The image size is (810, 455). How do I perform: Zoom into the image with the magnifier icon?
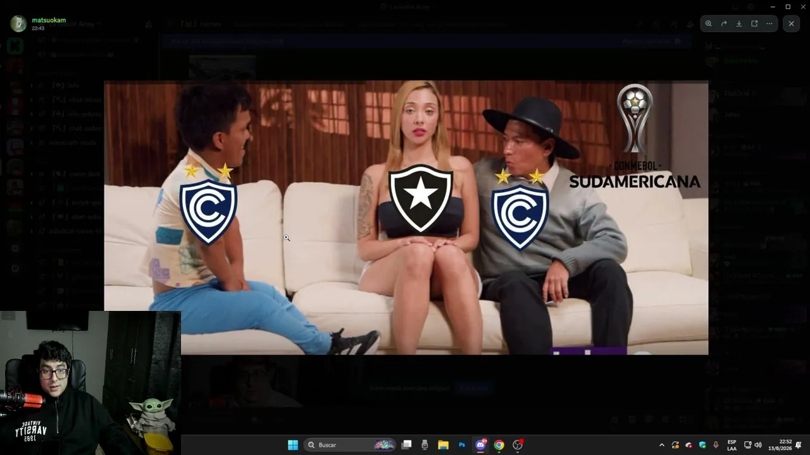coord(709,23)
